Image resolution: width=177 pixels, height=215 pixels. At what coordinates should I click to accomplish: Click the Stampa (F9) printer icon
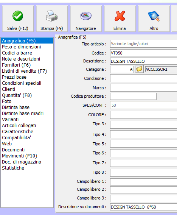[52, 16]
